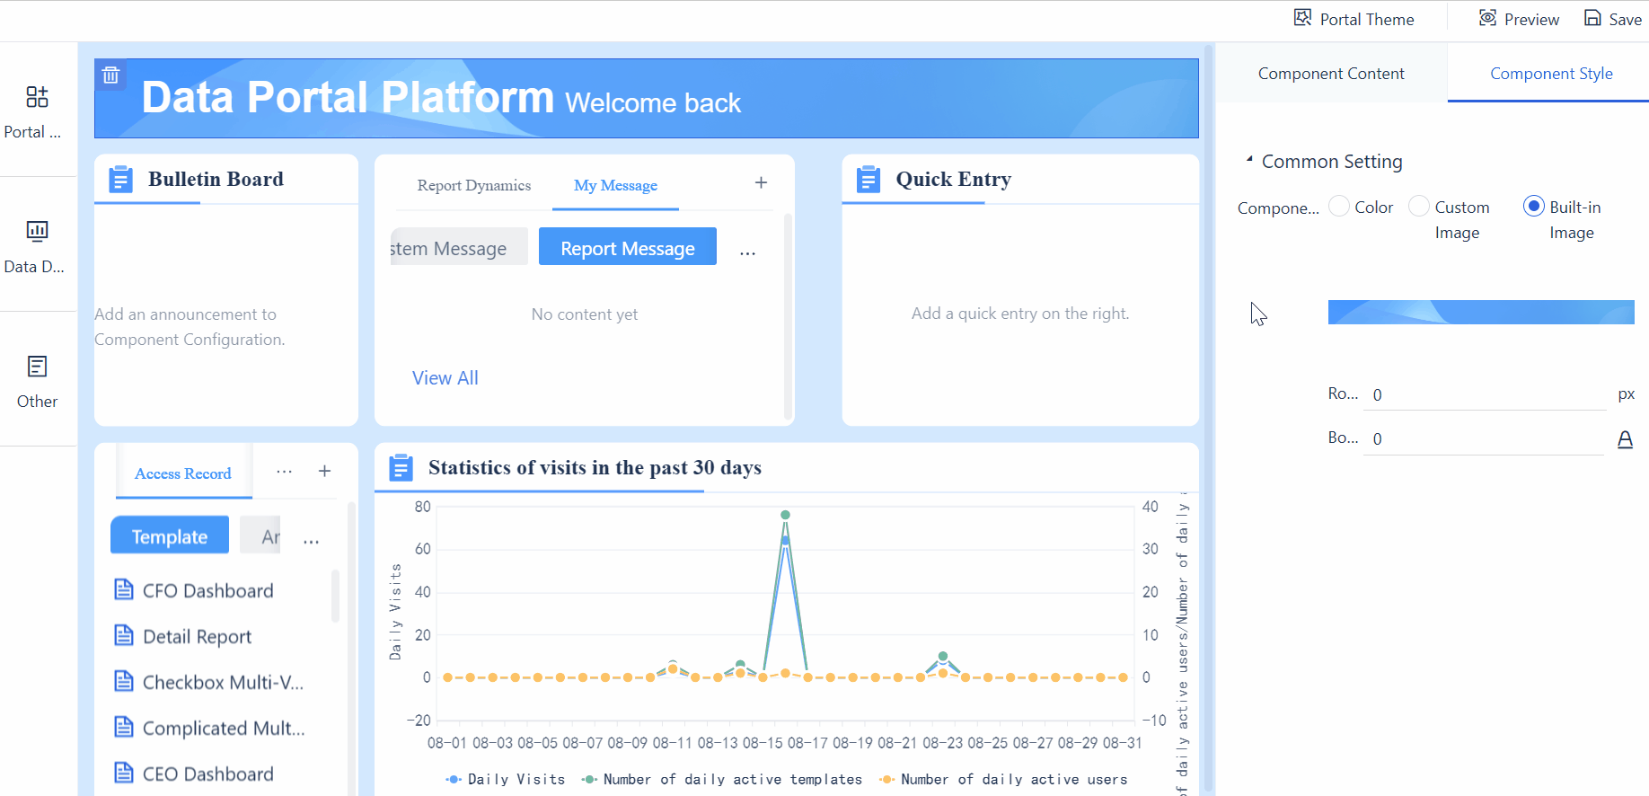
Task: Click the Preview eye icon
Action: 1488,19
